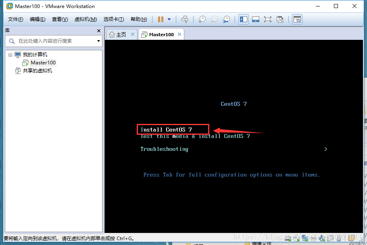Close the 主页 tab
Image resolution: width=367 pixels, height=245 pixels.
(x=133, y=34)
